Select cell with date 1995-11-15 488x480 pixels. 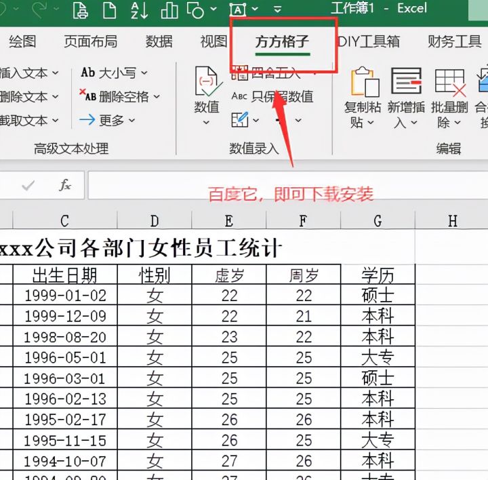65,440
